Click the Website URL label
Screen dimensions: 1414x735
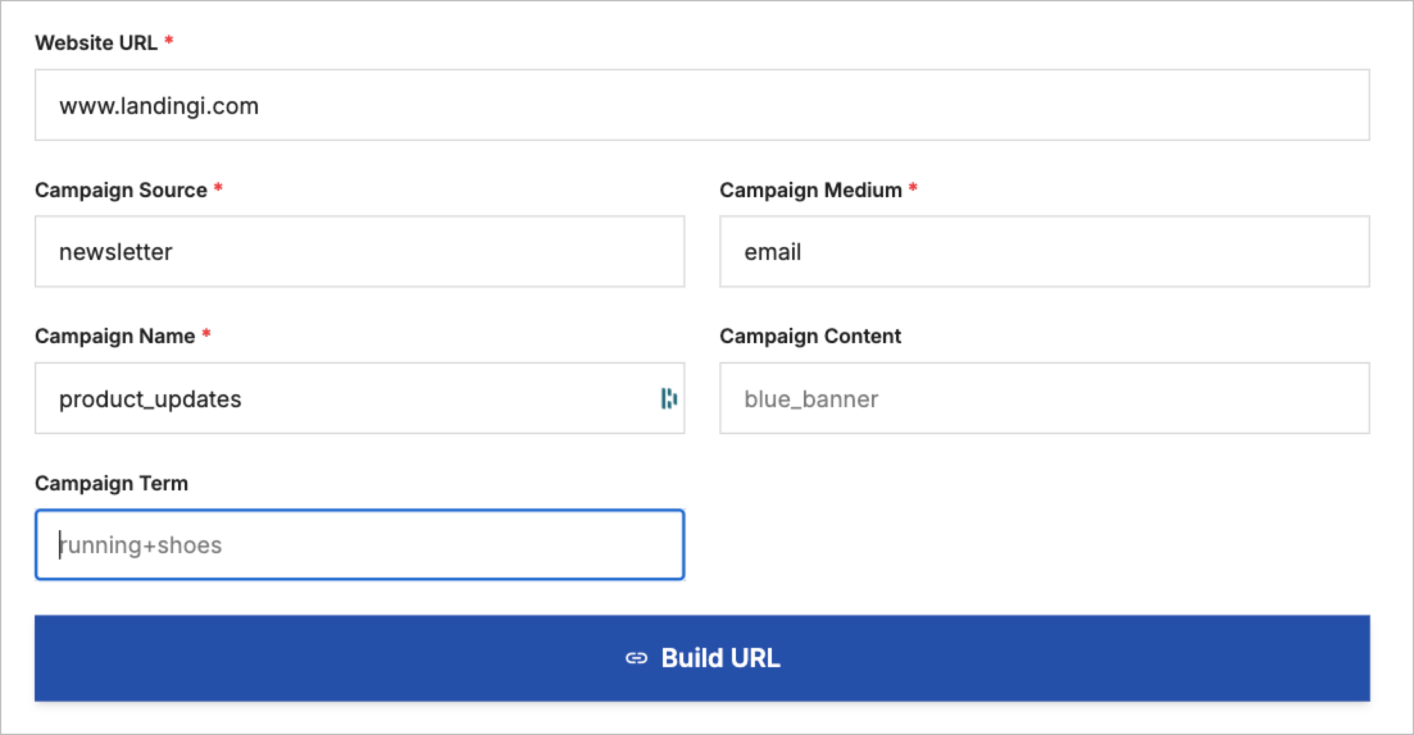pos(96,43)
